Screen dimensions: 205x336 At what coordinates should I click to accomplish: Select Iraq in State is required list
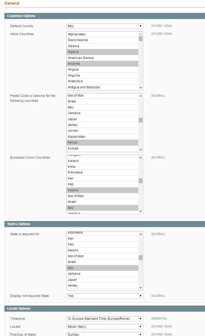pos(102,244)
